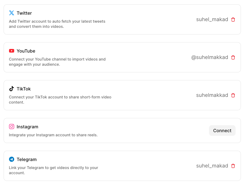The image size is (245, 185).
Task: Click the TikTok logo icon
Action: pos(12,89)
